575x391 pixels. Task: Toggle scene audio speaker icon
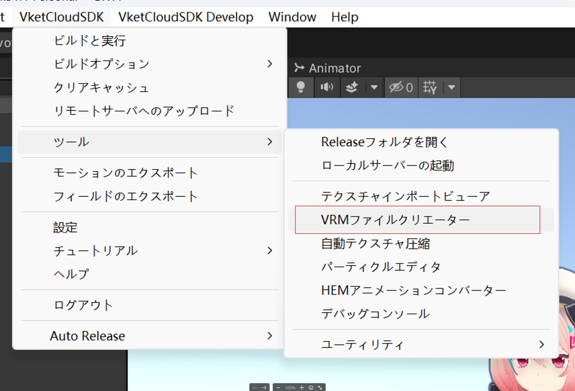pyautogui.click(x=327, y=87)
